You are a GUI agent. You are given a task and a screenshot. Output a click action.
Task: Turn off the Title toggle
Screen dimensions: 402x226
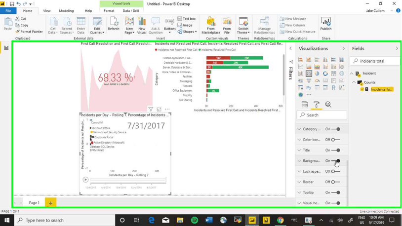[336, 150]
